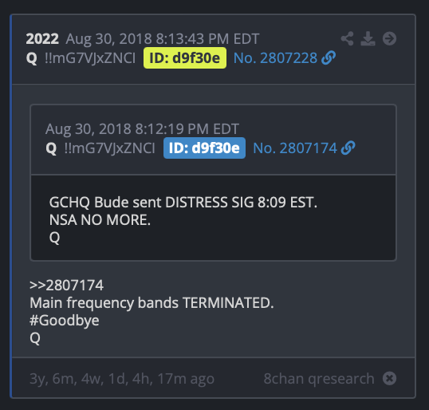429x410 pixels.
Task: Click the 8chan qresearch board label
Action: point(319,379)
